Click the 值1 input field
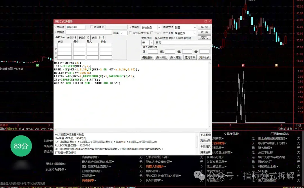Screen dimensions: 304x188 point(153,52)
